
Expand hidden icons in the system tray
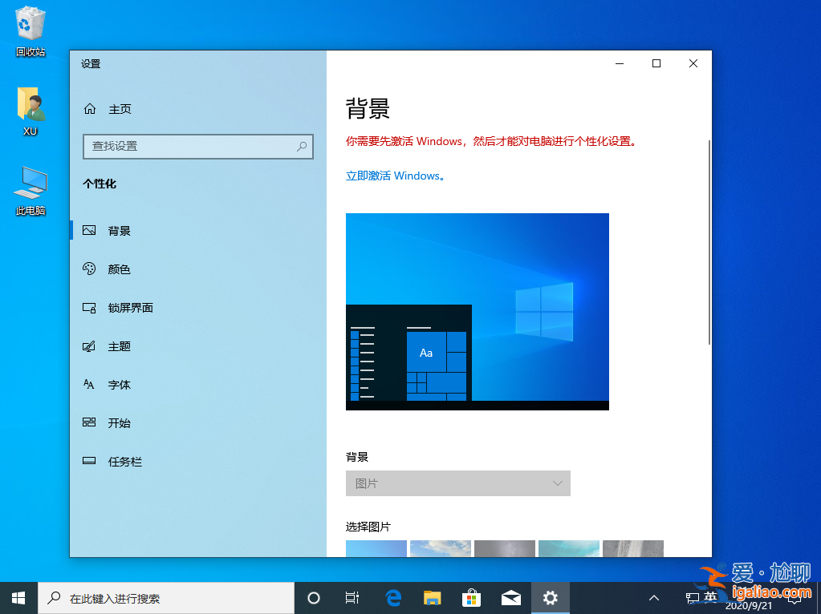(653, 597)
